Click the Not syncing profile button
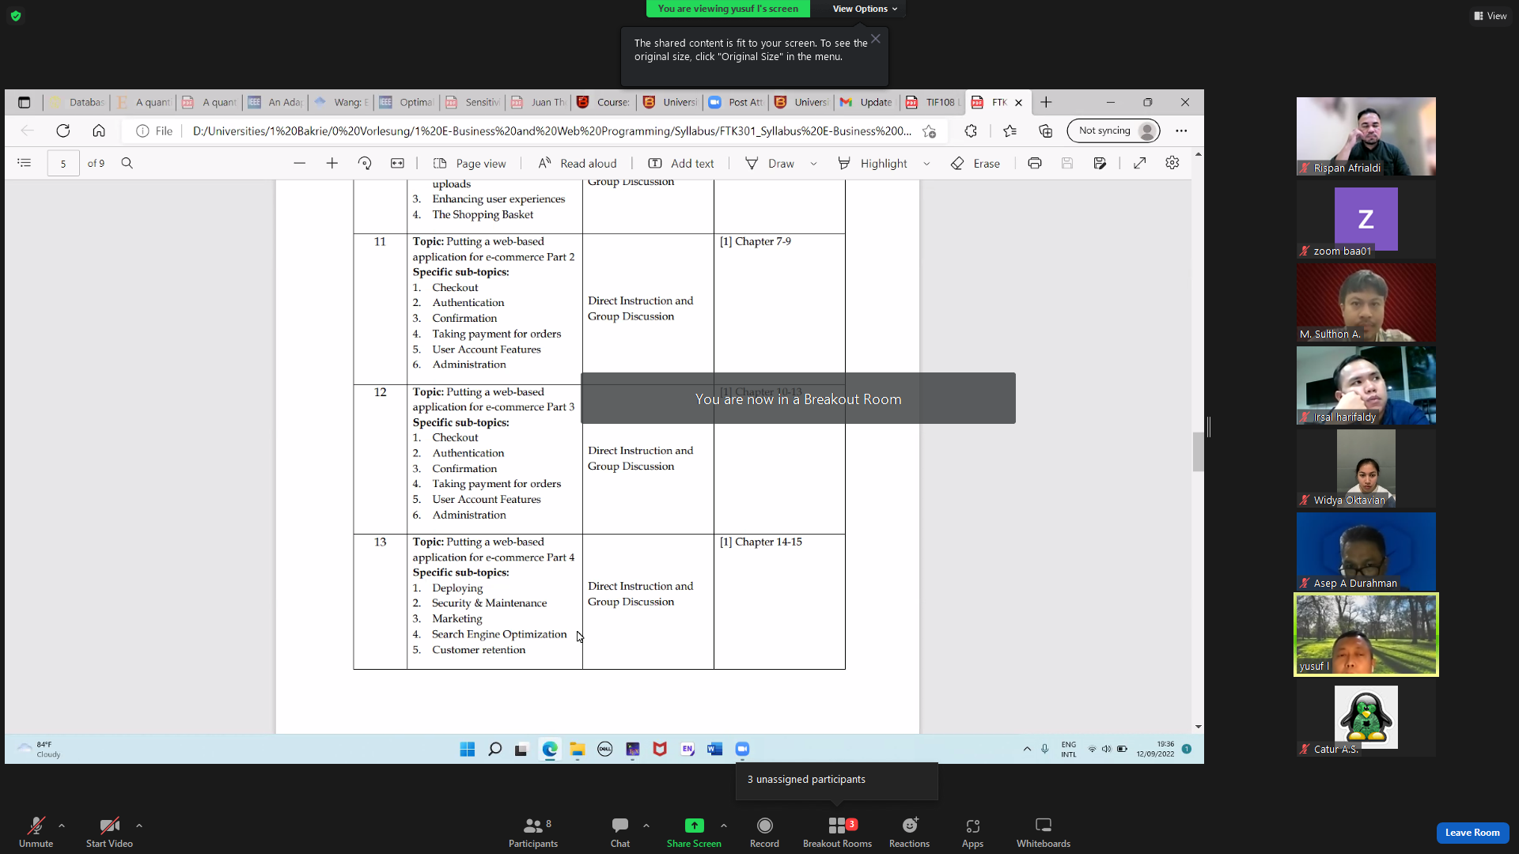This screenshot has width=1519, height=854. (1113, 130)
